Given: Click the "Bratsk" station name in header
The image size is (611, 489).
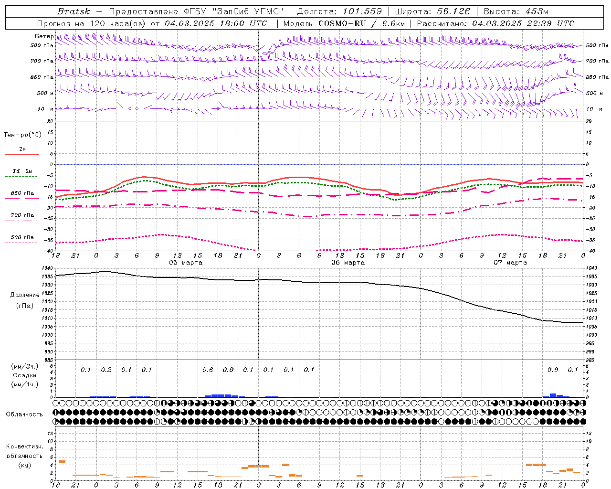Looking at the screenshot, I should (x=74, y=11).
